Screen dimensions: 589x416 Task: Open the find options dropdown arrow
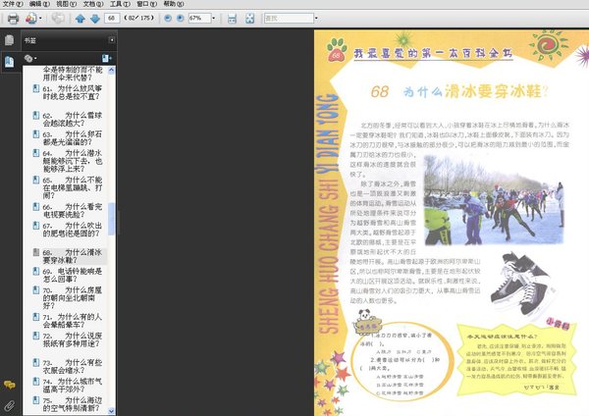316,18
